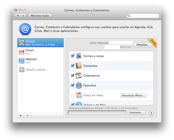Click the iPhoto icon for Fotos en línea
The image size is (174, 140).
click(79, 95)
